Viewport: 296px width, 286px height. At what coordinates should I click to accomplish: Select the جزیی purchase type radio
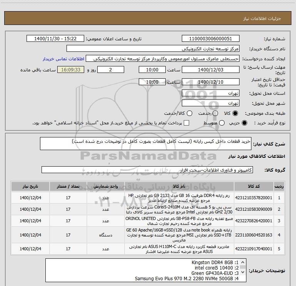tap(244, 123)
